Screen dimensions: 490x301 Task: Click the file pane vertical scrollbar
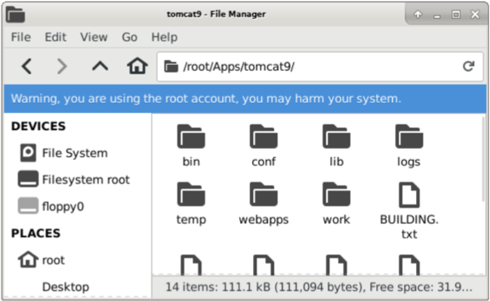[x=484, y=159]
